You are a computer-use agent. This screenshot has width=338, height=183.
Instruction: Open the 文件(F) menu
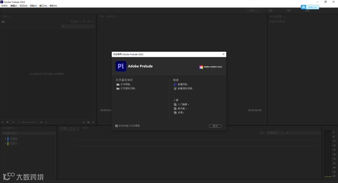point(4,6)
